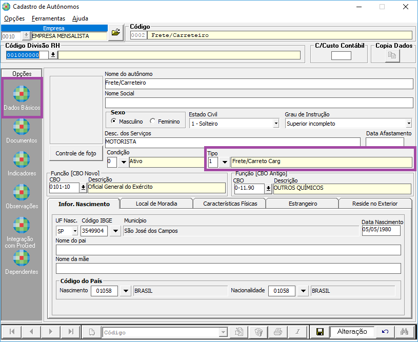Click the Controle de foto button
The image size is (418, 342).
76,153
